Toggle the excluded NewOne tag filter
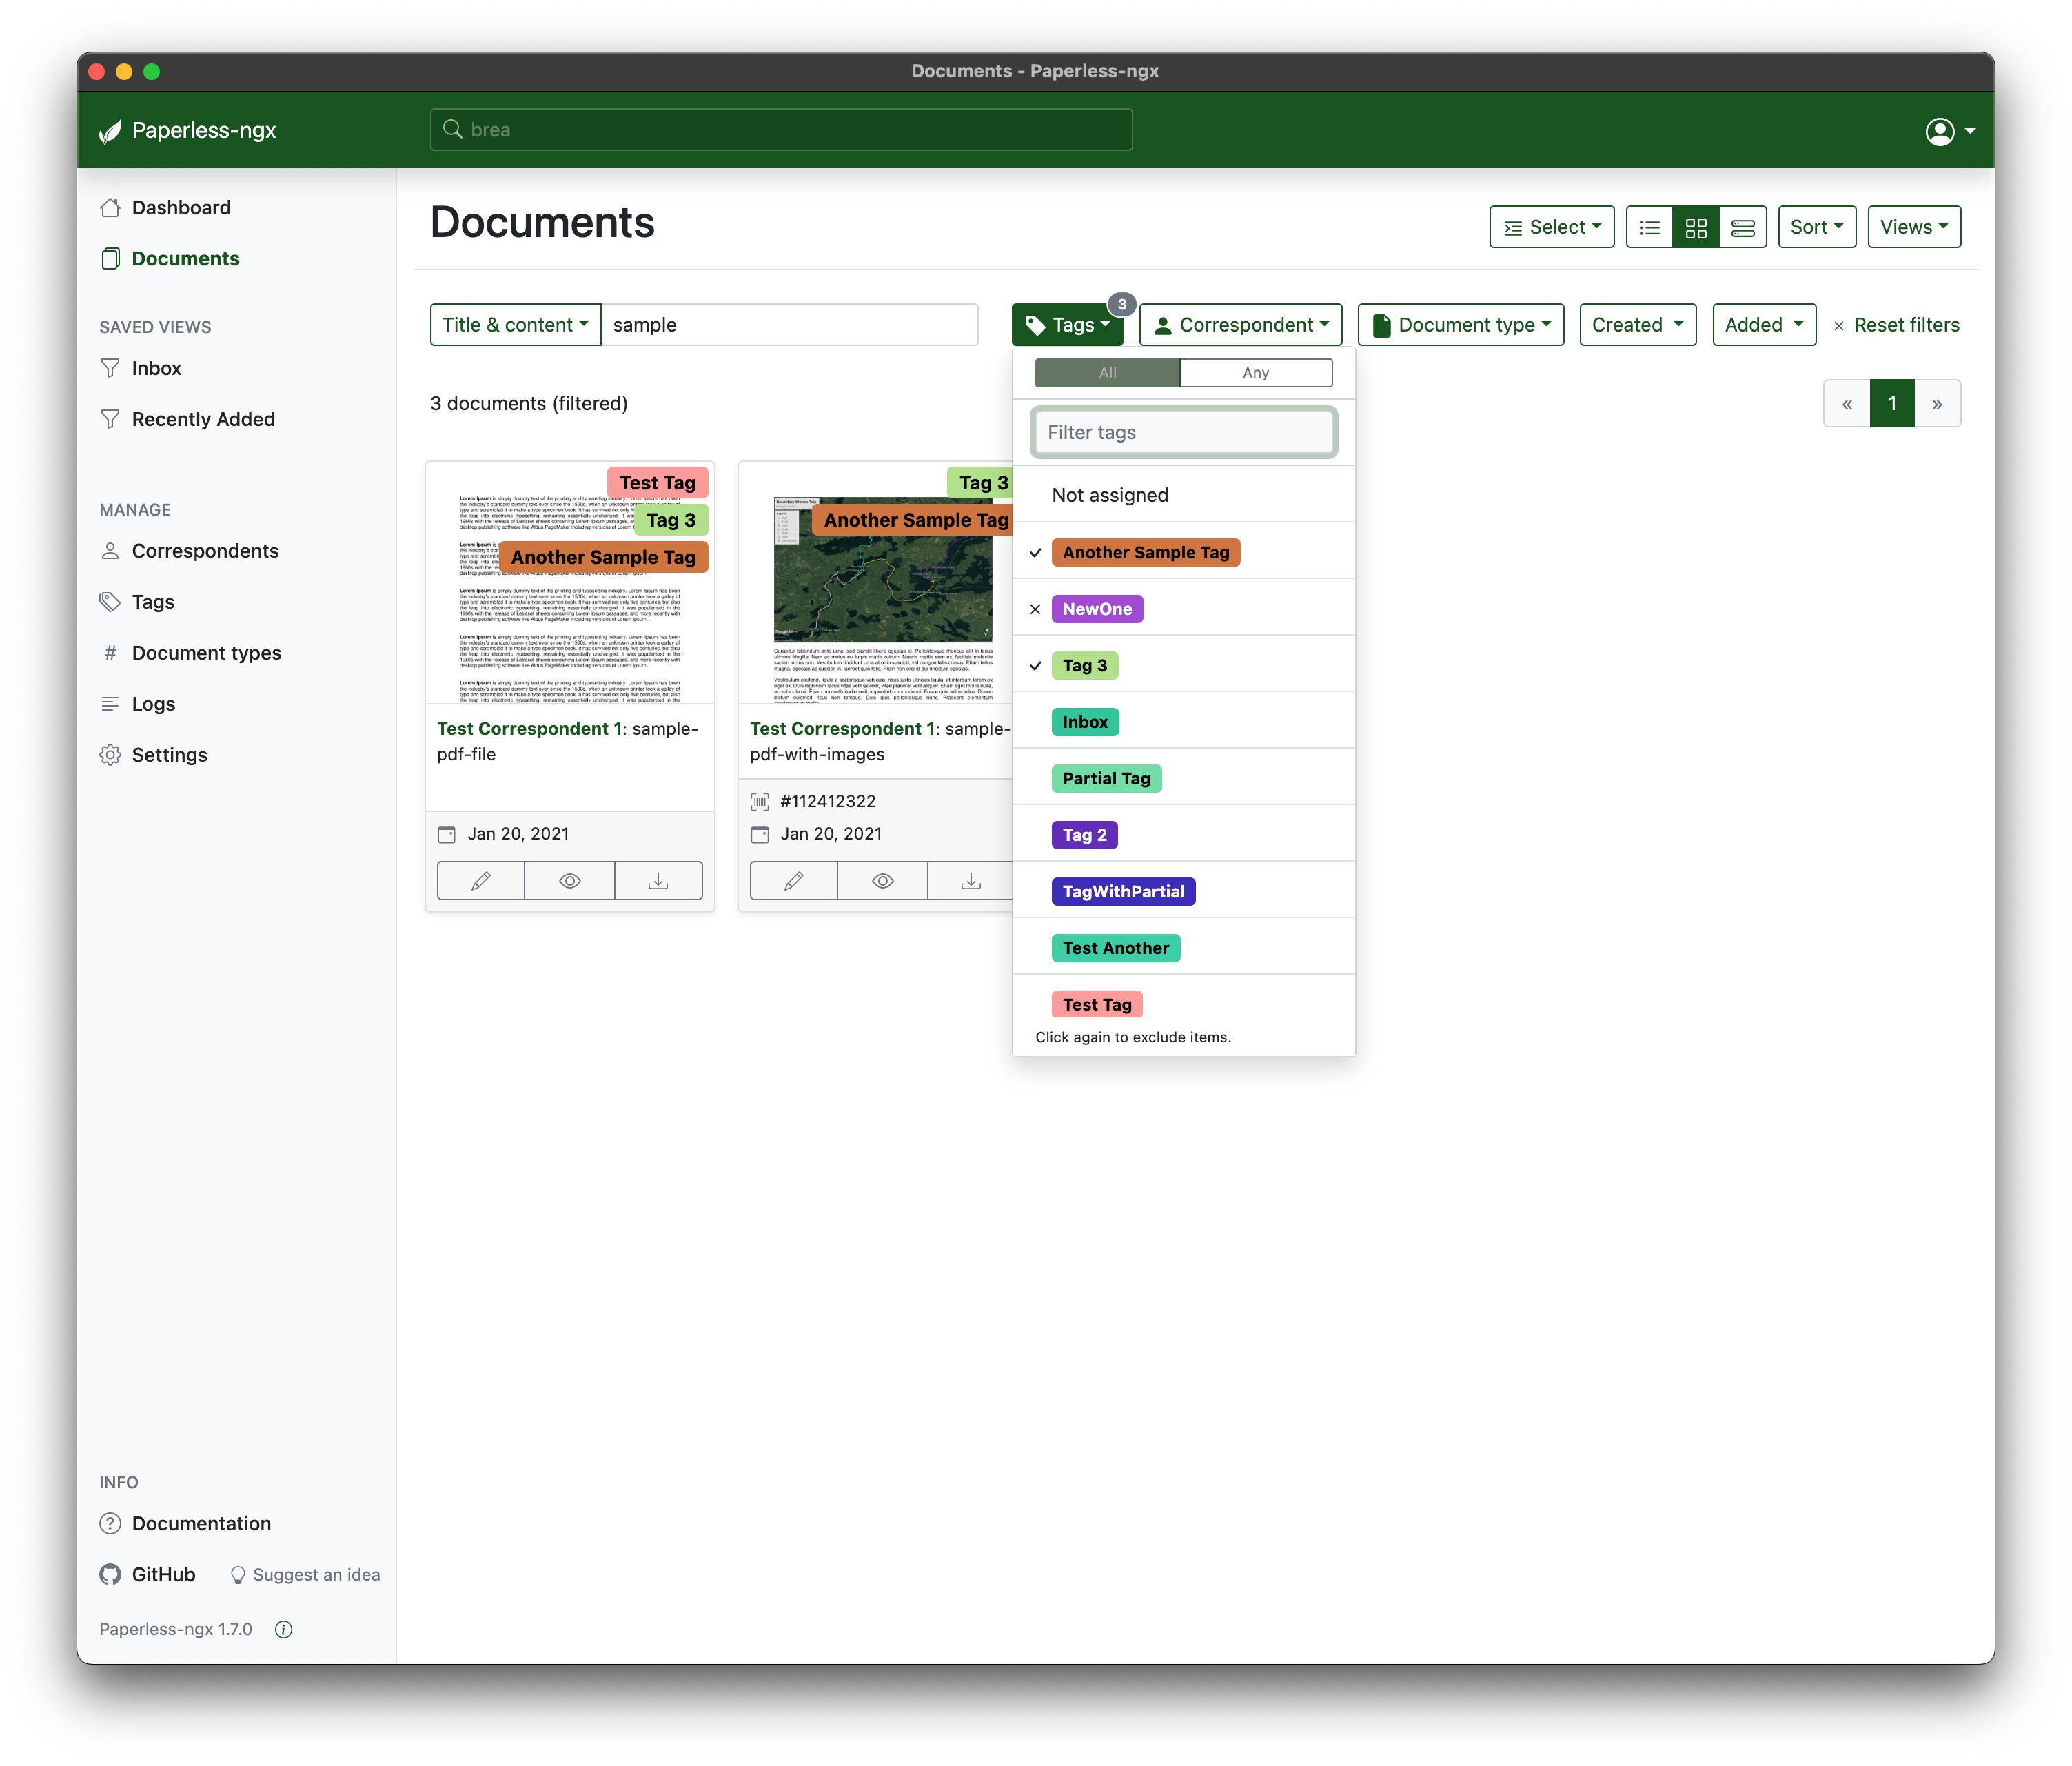Screen dimensions: 2072x1766 click(1097, 609)
